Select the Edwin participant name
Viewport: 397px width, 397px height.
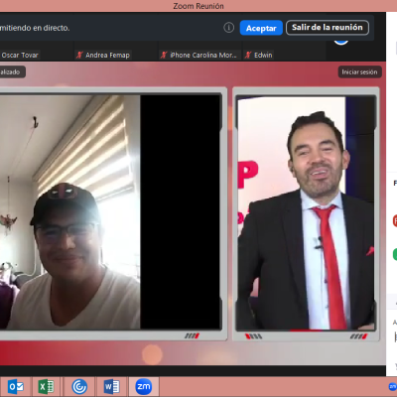[263, 55]
